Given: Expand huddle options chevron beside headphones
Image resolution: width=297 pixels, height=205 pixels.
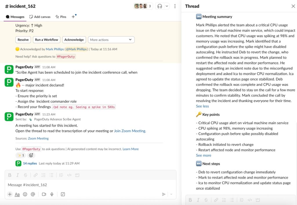Looking at the screenshot, I should pyautogui.click(x=167, y=6).
